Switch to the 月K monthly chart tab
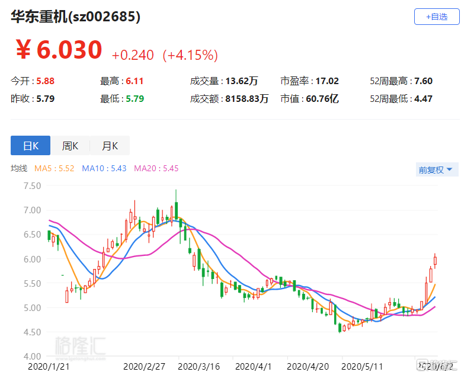461x375 pixels. (110, 146)
